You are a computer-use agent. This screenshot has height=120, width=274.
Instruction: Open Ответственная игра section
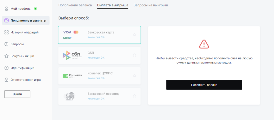point(26,80)
